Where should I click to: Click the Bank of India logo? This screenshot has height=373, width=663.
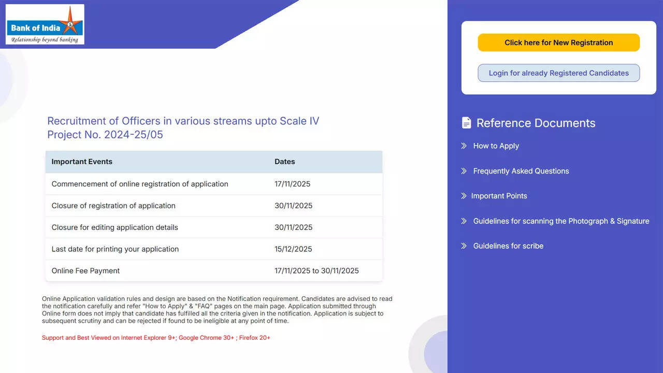(x=45, y=24)
